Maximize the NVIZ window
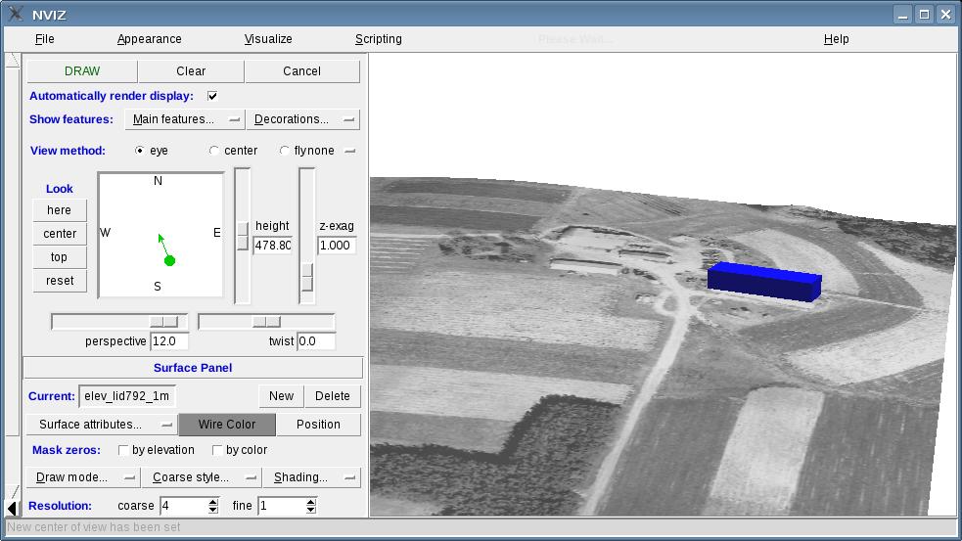The image size is (962, 541). tap(924, 14)
